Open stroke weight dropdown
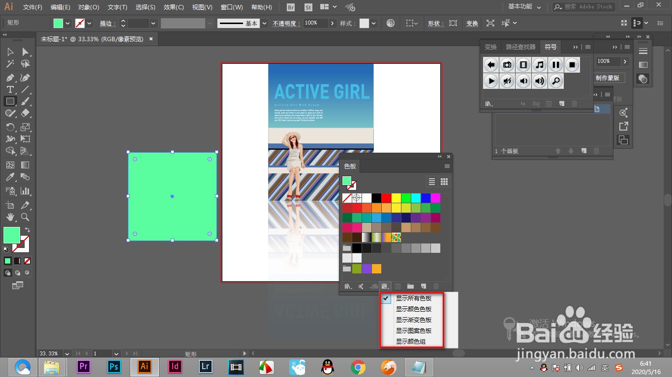 coord(153,23)
